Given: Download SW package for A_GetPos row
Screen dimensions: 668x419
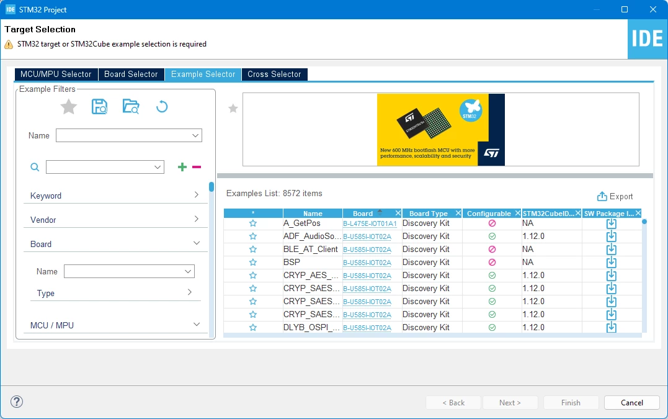Looking at the screenshot, I should 612,223.
